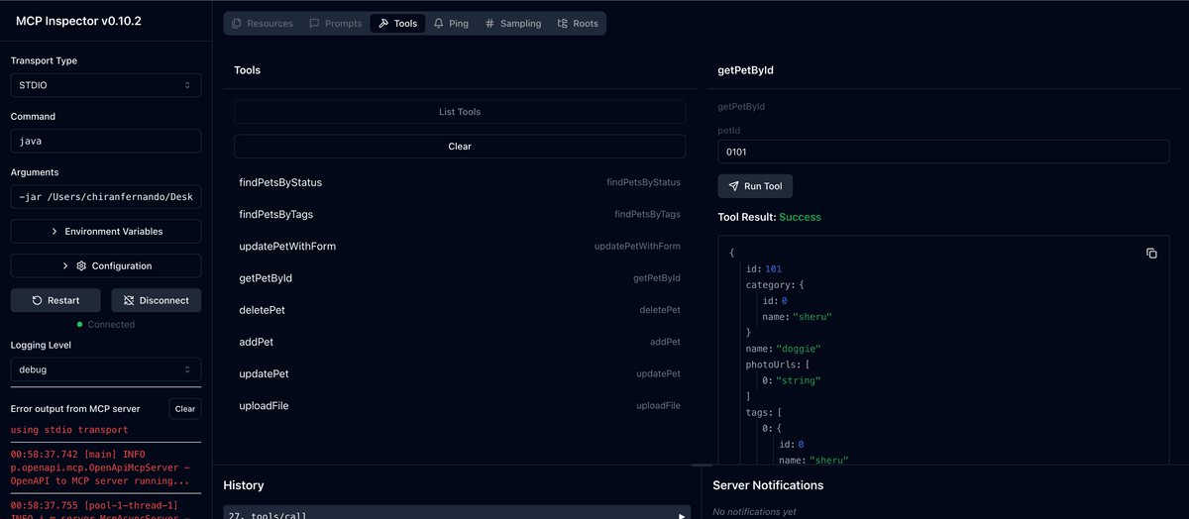Click the Ping bell icon
This screenshot has width=1189, height=519.
tap(439, 24)
